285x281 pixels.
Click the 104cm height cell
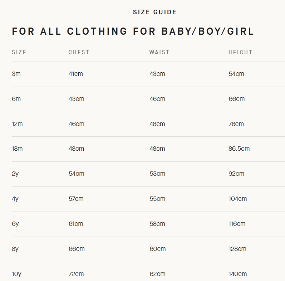238,199
